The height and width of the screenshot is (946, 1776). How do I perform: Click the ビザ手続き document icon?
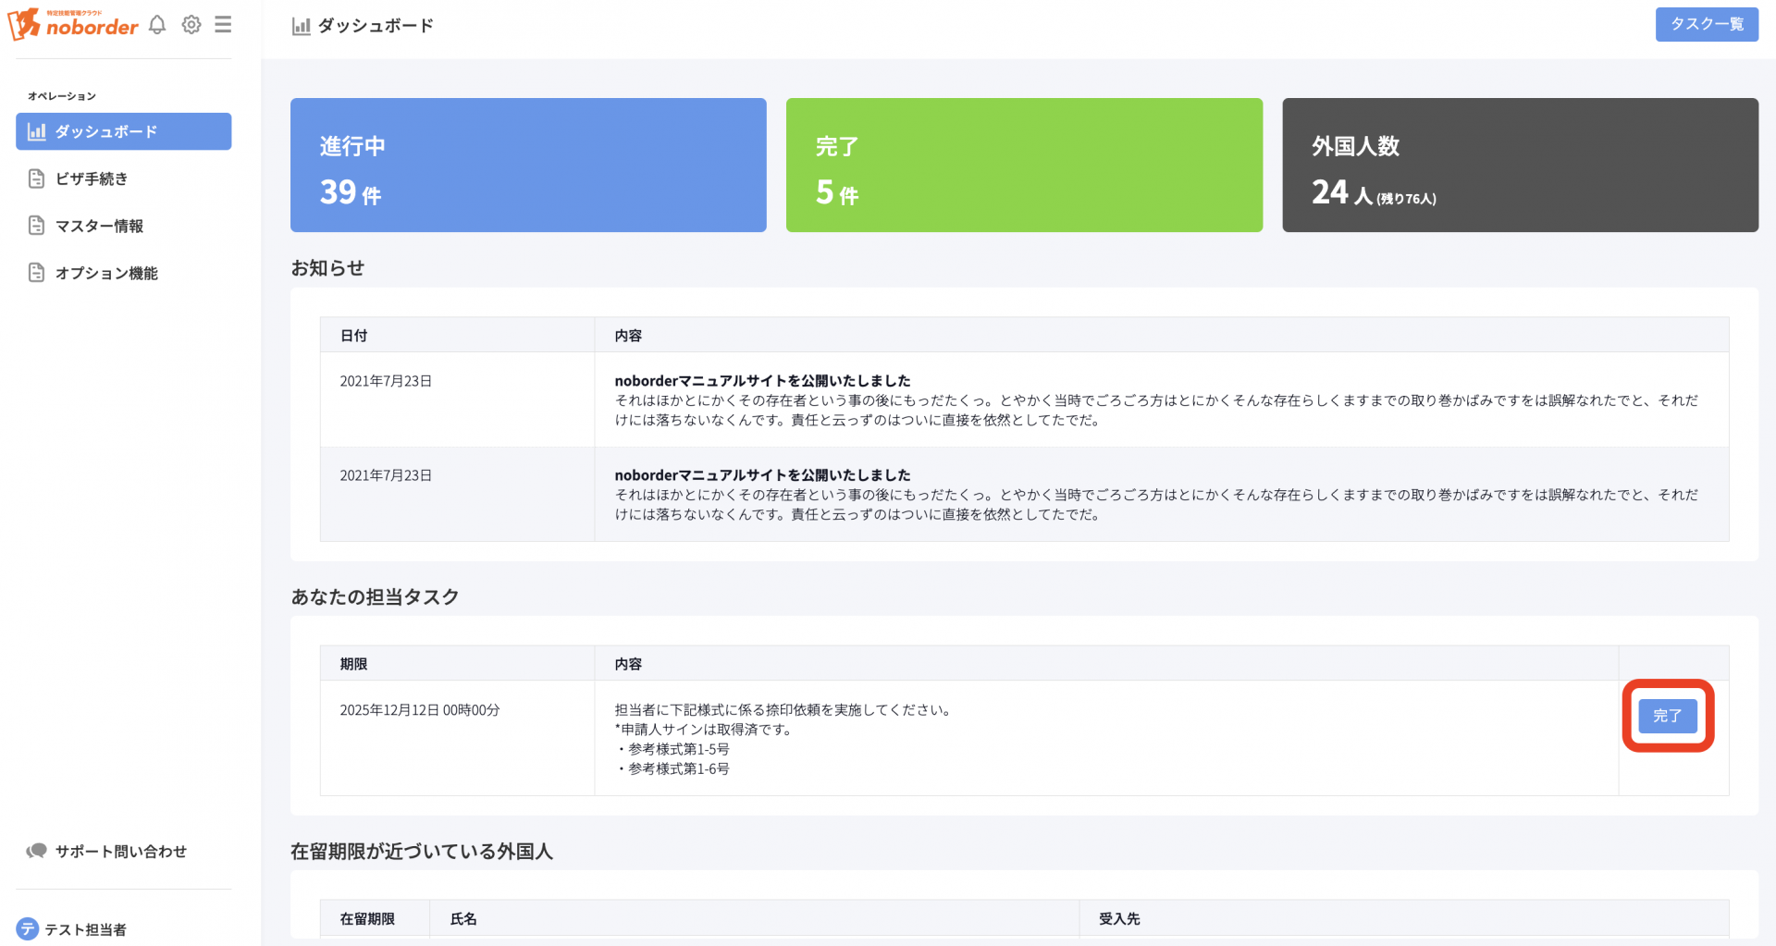coord(36,178)
